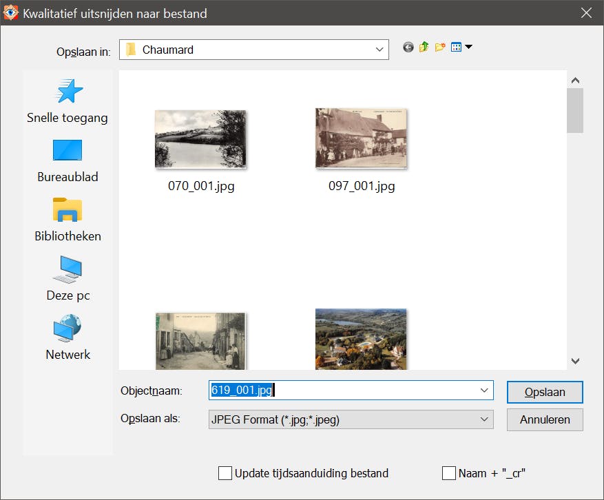Select the old street scene photo thumbnail
Image resolution: width=604 pixels, height=500 pixels.
pos(200,342)
